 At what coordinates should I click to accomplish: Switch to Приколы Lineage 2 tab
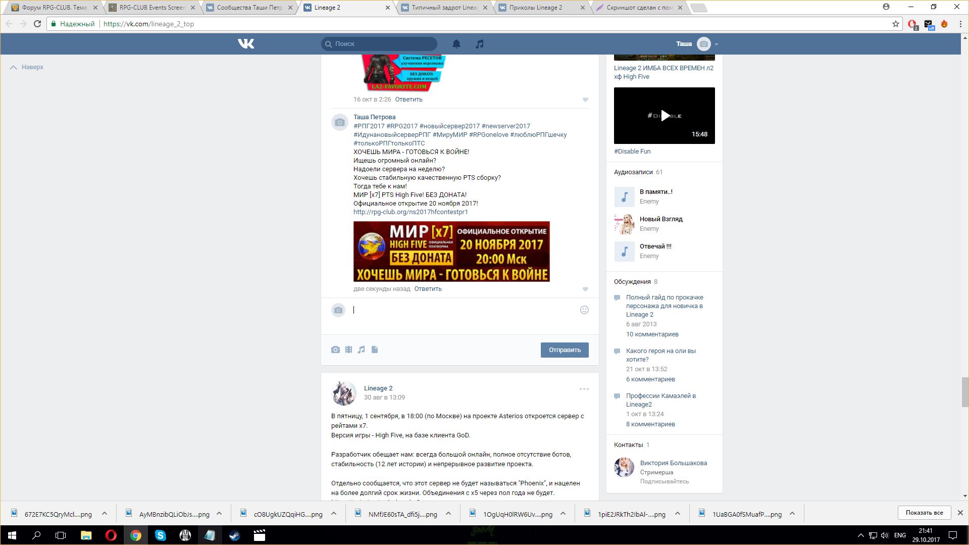(542, 8)
